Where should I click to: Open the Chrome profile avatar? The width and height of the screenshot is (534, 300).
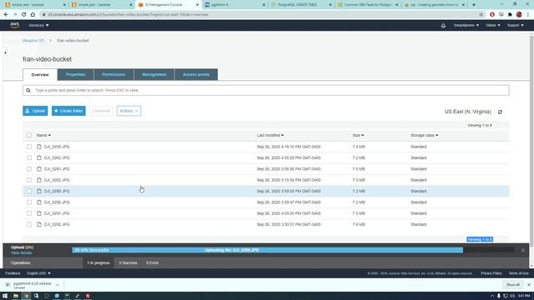519,15
